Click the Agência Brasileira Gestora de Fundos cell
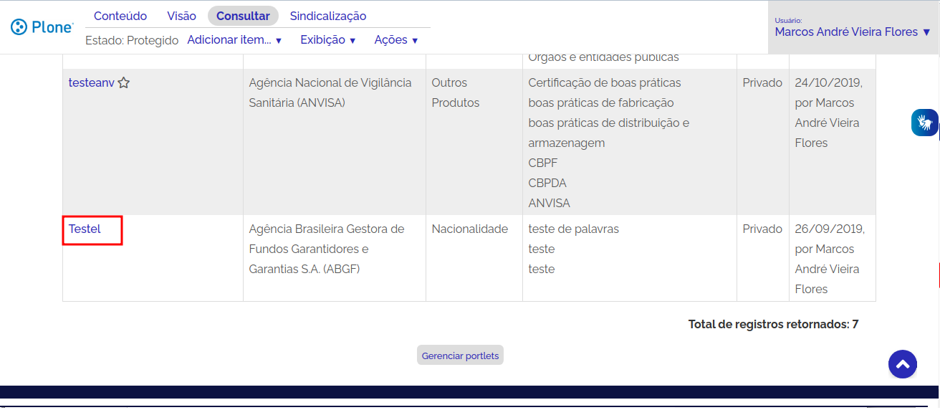Image resolution: width=940 pixels, height=410 pixels. [327, 249]
